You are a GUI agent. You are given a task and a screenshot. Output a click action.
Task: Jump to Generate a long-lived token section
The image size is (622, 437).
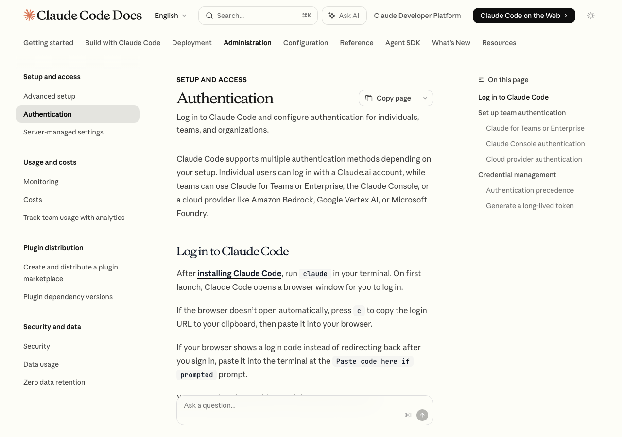[x=530, y=206]
